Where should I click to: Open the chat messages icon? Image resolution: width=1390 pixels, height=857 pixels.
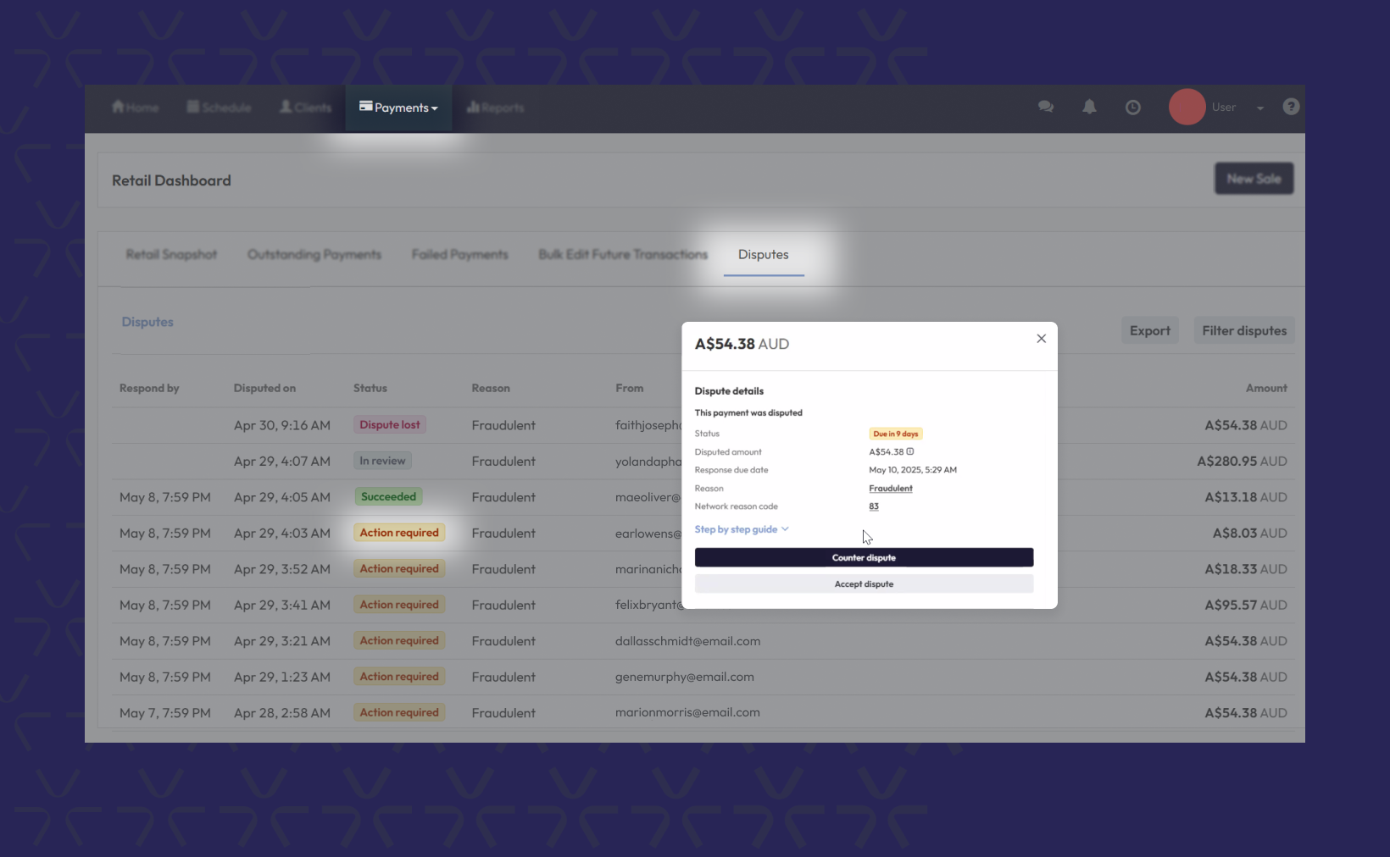pos(1046,107)
